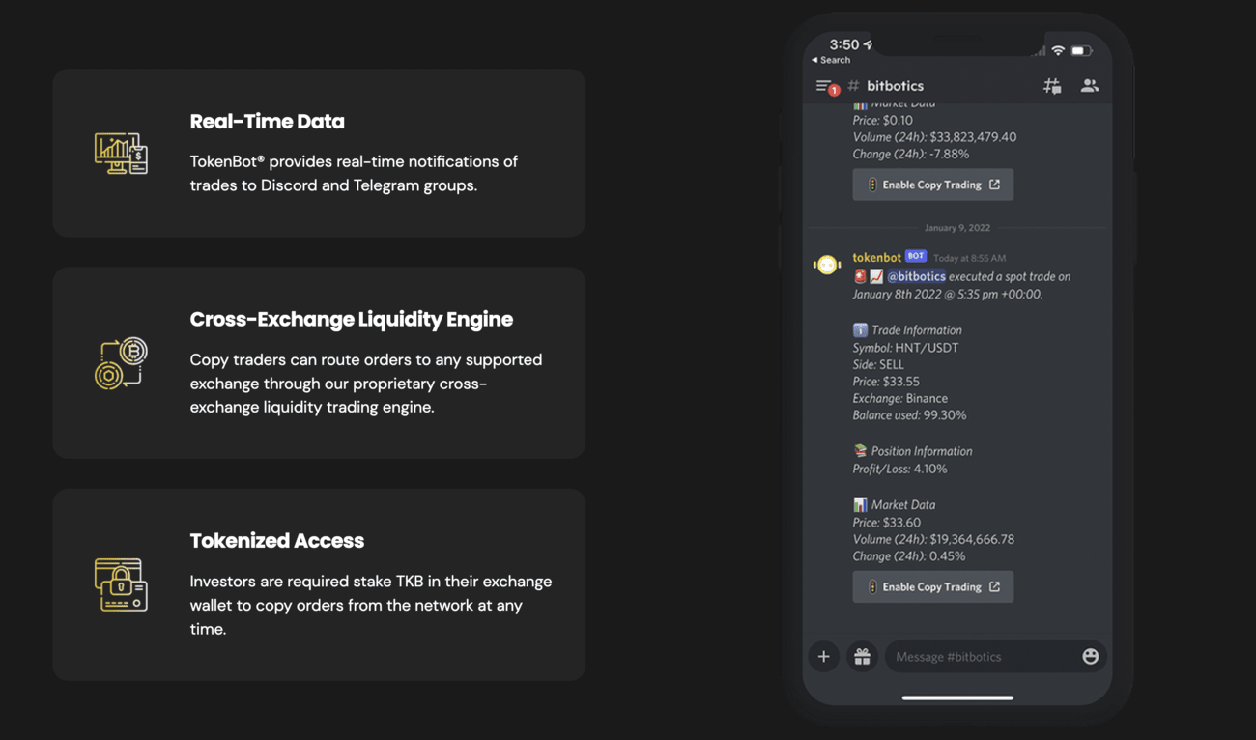Click the Change (24h): -7.88% line

coord(910,154)
